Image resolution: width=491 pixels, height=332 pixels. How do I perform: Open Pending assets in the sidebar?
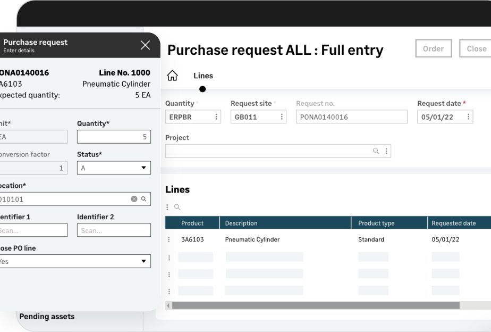click(47, 317)
